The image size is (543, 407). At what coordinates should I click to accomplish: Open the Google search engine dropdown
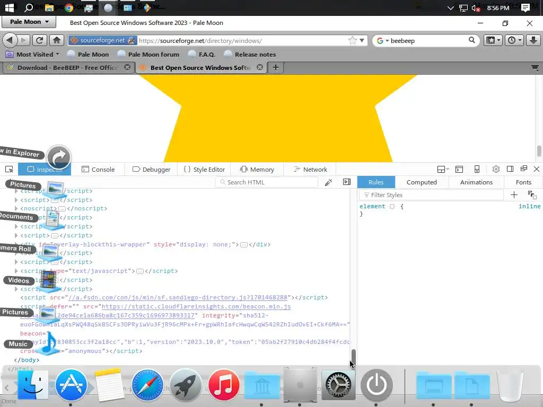[x=383, y=40]
